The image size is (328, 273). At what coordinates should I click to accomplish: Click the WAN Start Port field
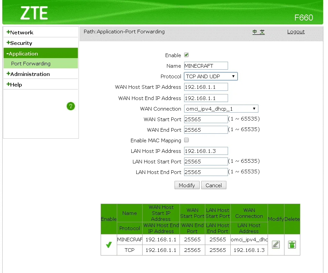[x=206, y=119]
